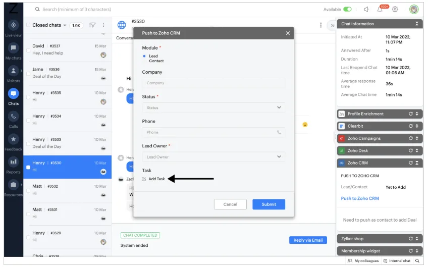Click the Company input field
Image resolution: width=428 pixels, height=268 pixels.
tap(213, 83)
